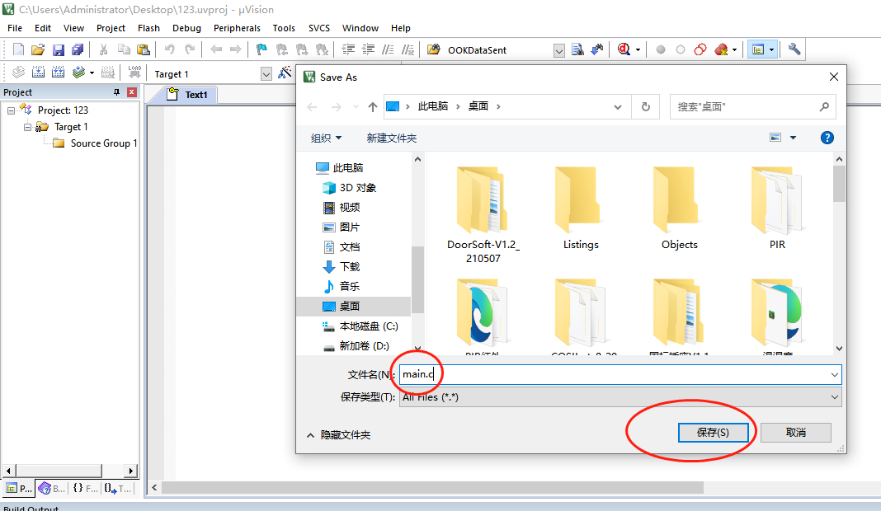Screen dimensions: 881x511
Task: Click the Build target icon
Action: pyautogui.click(x=38, y=73)
